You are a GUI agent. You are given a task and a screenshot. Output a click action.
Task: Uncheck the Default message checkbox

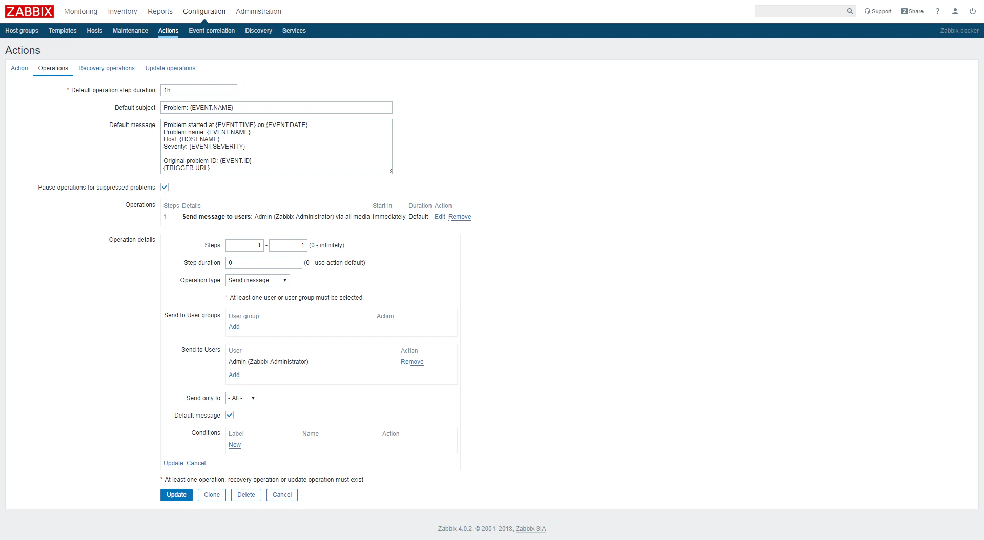[230, 416]
